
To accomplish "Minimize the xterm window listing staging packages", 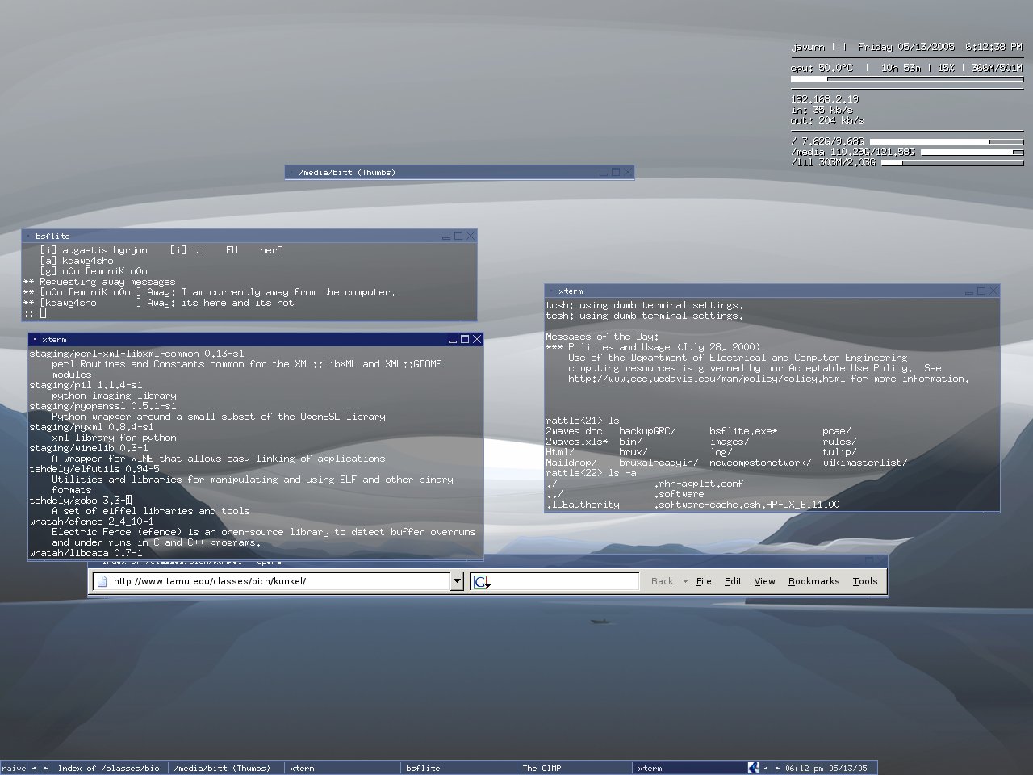I will (x=453, y=340).
